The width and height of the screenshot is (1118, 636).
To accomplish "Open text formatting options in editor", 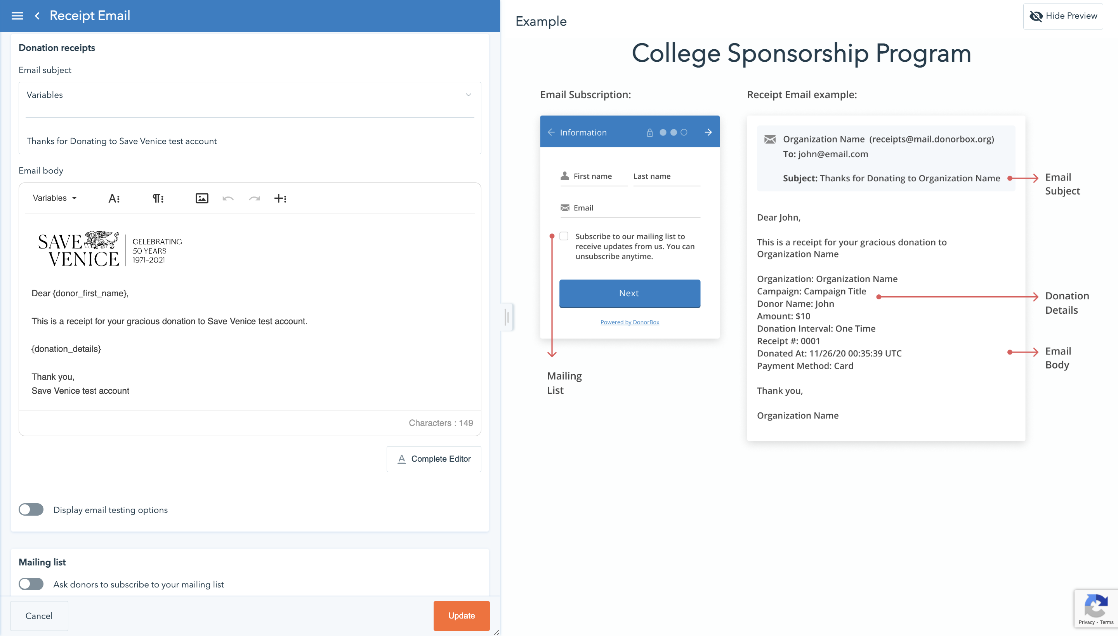I will (x=114, y=198).
